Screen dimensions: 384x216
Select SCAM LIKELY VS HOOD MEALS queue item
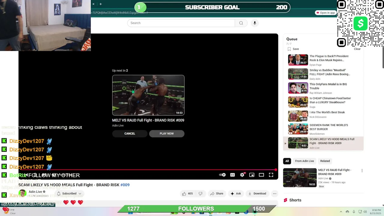pos(323,143)
